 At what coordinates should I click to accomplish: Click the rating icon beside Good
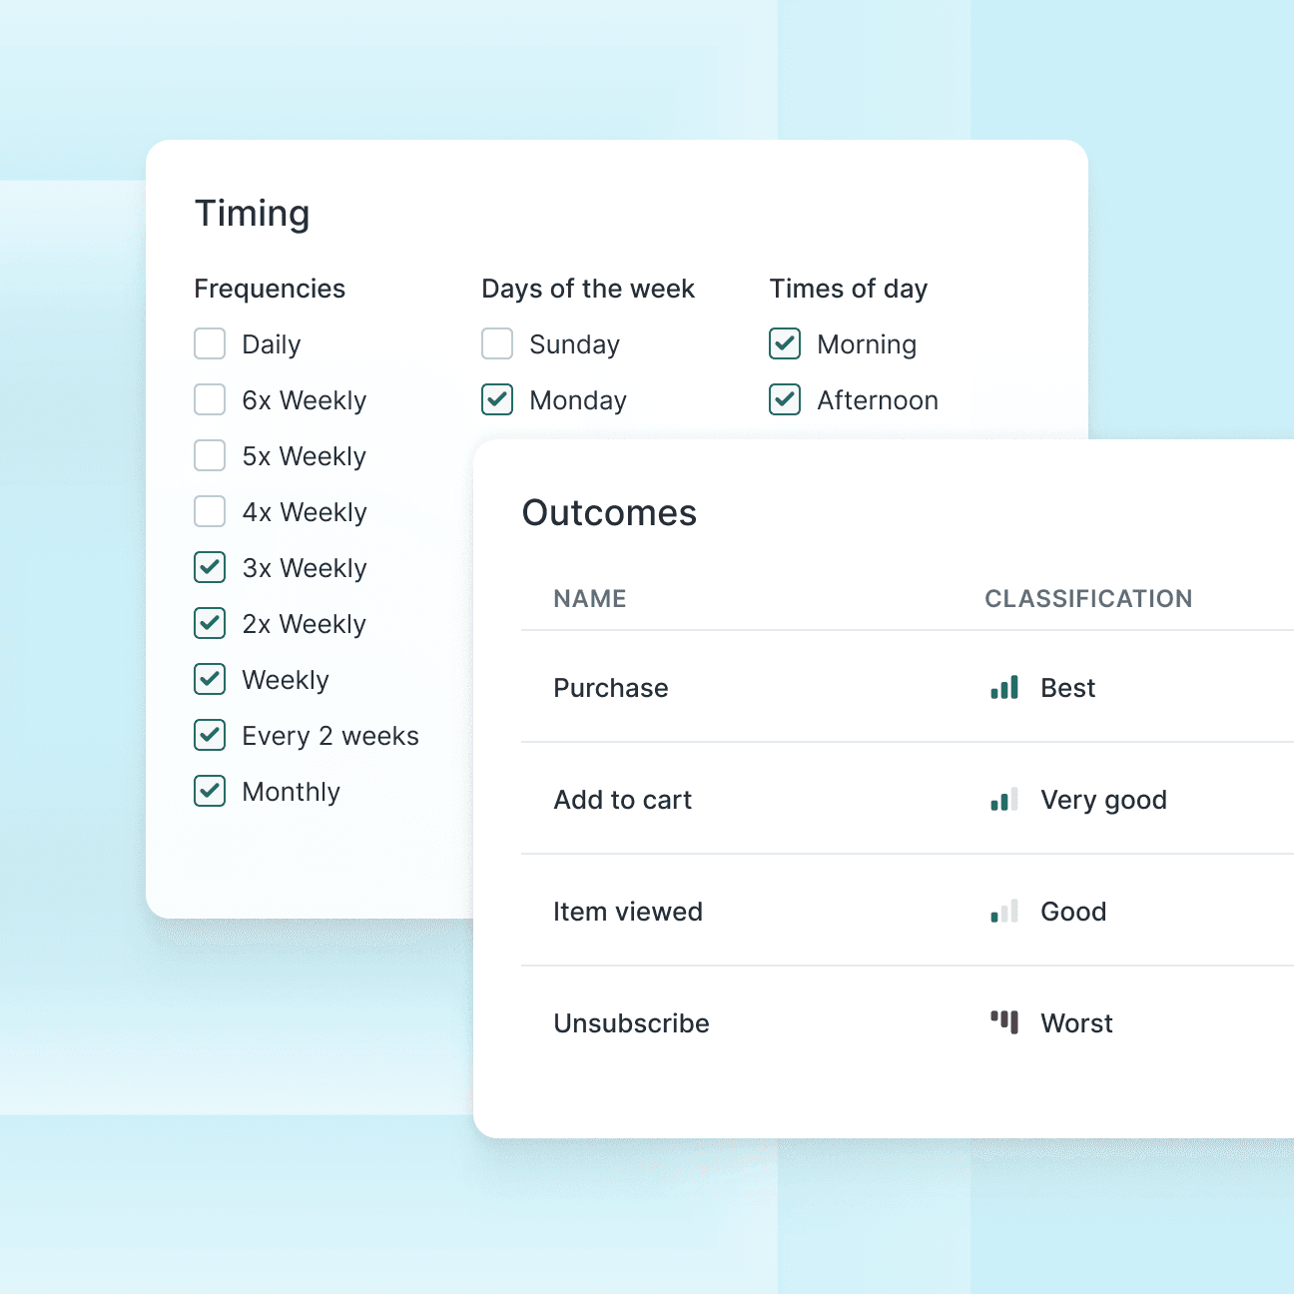(x=1003, y=911)
